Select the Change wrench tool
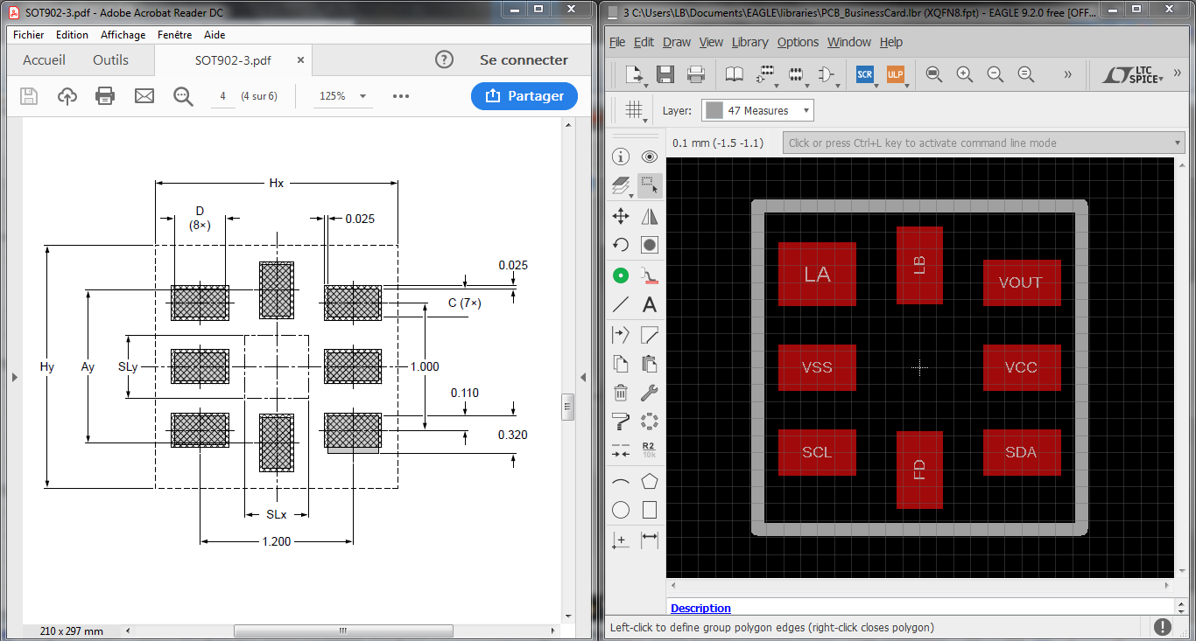 pyautogui.click(x=649, y=393)
